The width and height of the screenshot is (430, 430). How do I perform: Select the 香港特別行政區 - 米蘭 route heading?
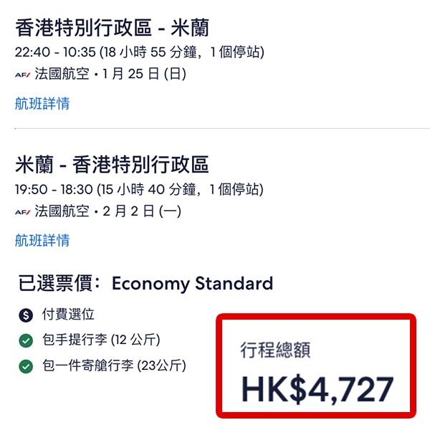[112, 30]
